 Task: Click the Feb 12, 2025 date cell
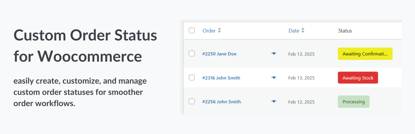[x=301, y=102]
